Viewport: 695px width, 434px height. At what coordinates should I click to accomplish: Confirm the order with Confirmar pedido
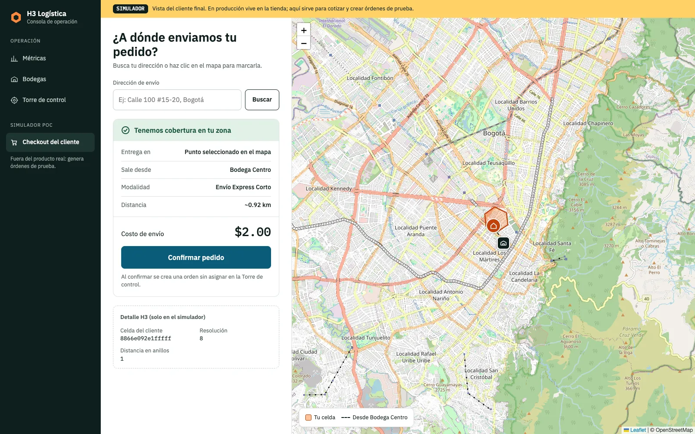point(196,257)
